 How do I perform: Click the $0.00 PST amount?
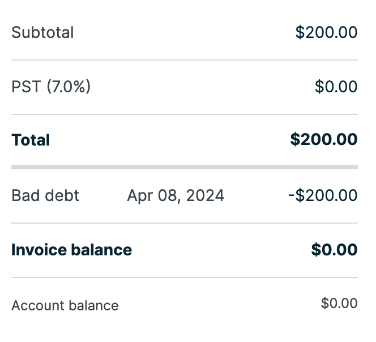pos(336,87)
